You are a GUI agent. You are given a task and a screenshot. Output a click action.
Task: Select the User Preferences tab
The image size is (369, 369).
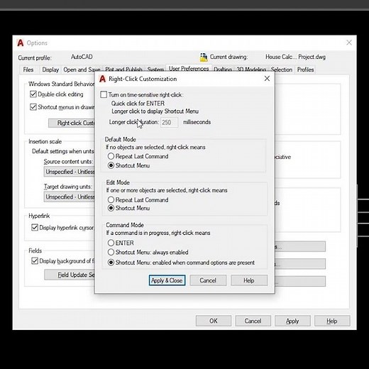(x=189, y=69)
